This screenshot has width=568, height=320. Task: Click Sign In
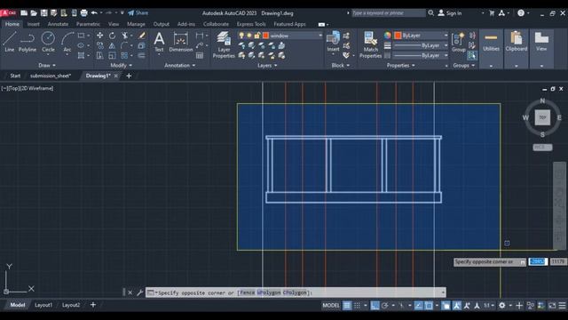click(450, 13)
